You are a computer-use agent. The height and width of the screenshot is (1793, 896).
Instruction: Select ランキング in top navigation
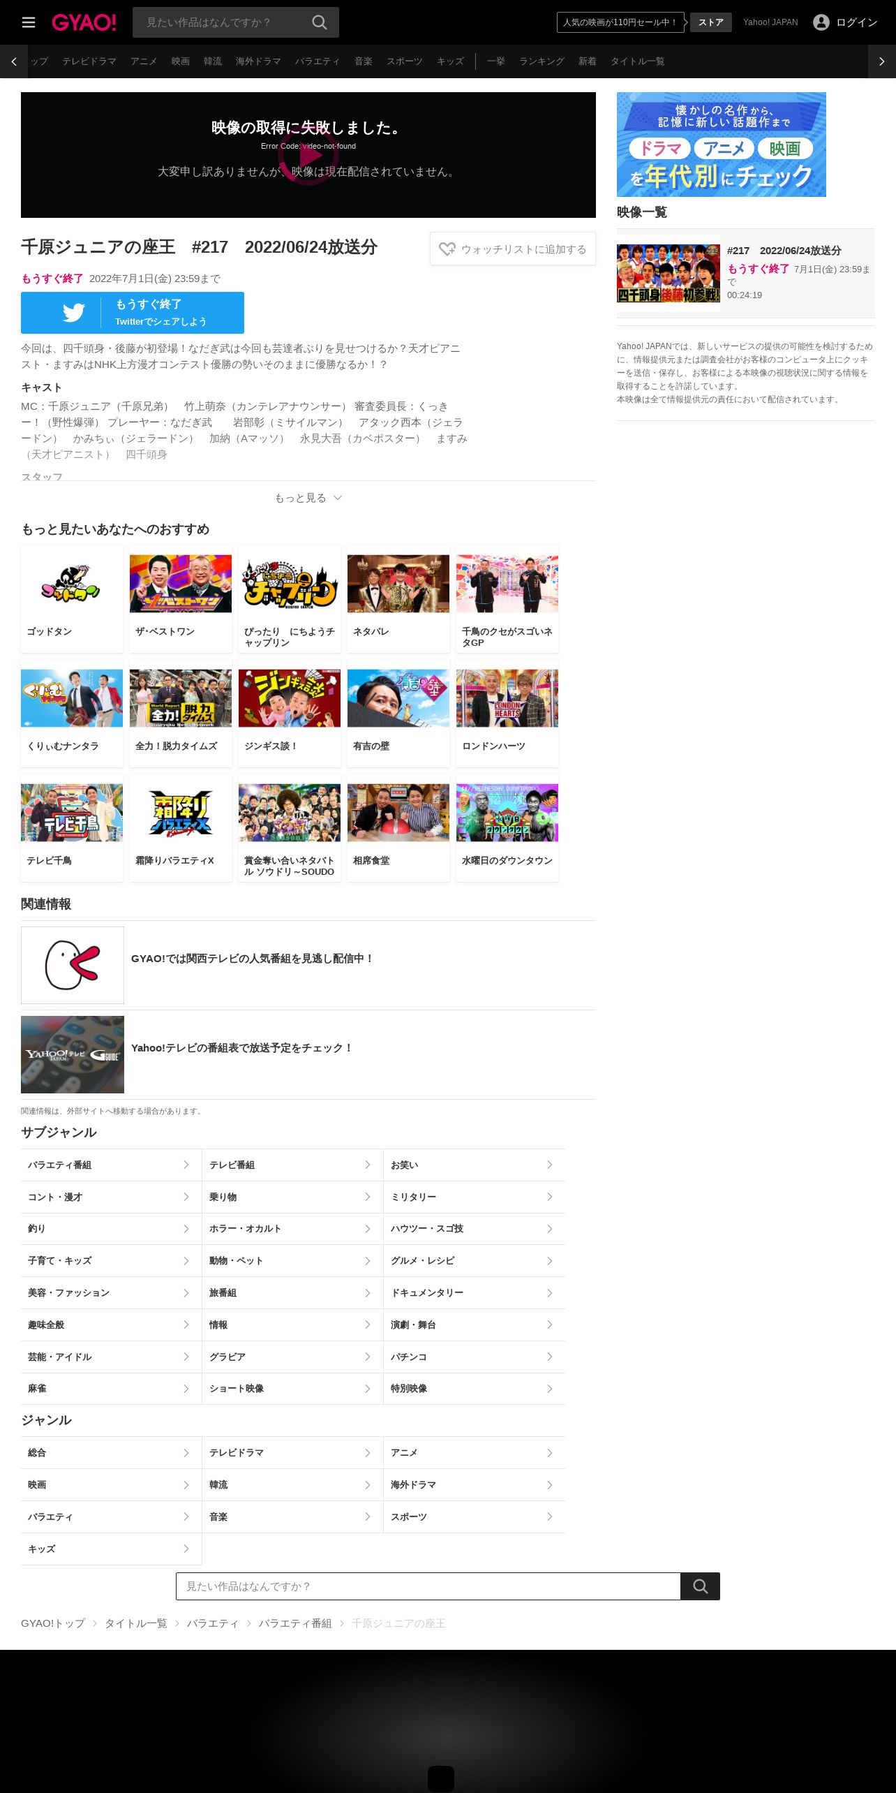coord(542,61)
